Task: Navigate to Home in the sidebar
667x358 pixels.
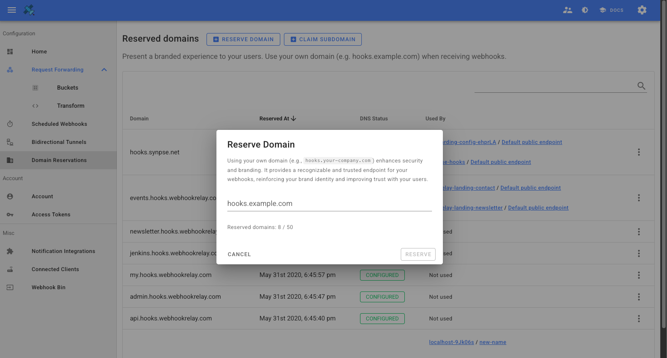Action: pos(39,52)
